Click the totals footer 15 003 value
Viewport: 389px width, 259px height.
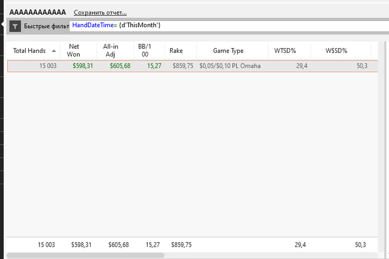point(46,245)
